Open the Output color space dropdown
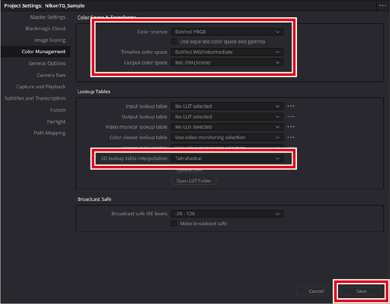This screenshot has width=390, height=304. [227, 63]
